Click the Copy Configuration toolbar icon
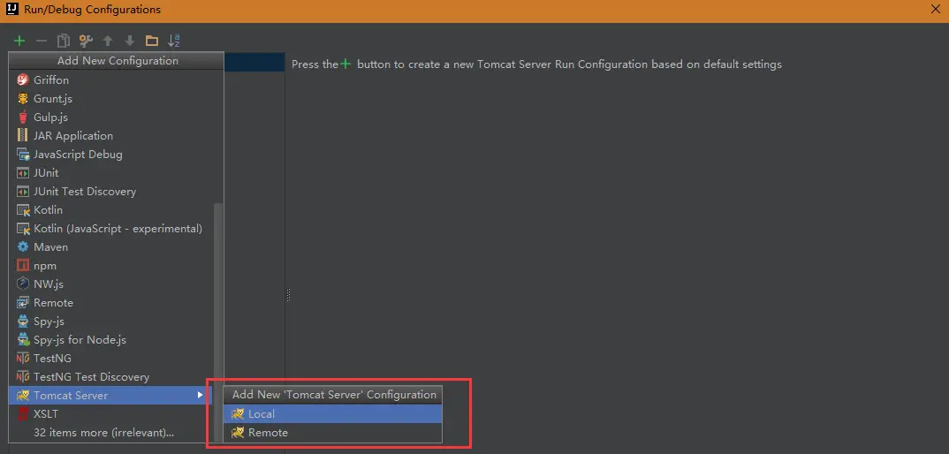The height and width of the screenshot is (454, 949). (x=63, y=41)
